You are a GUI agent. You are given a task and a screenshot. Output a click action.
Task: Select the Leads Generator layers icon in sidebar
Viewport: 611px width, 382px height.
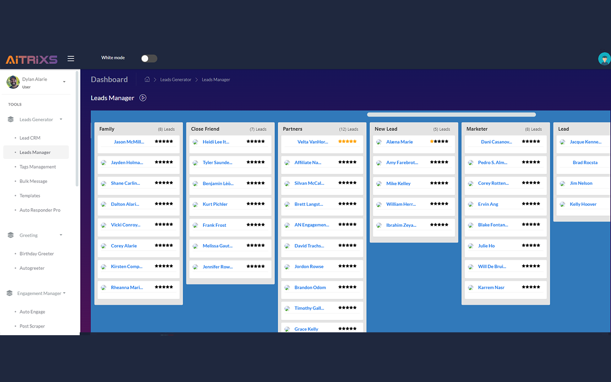point(11,119)
